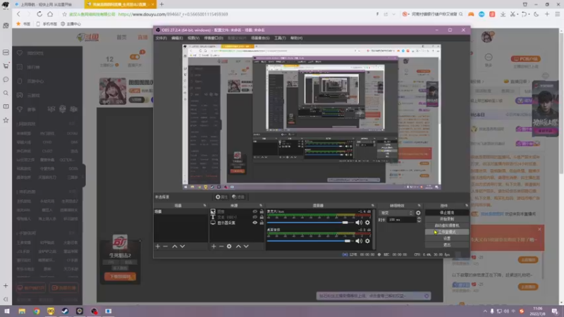Toggle Studio Mode button in OBS Controls
Image resolution: width=564 pixels, height=317 pixels.
(447, 232)
